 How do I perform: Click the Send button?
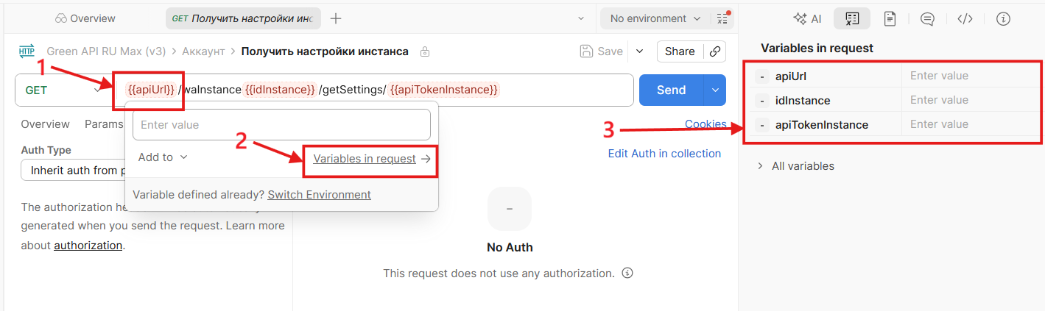tap(671, 90)
